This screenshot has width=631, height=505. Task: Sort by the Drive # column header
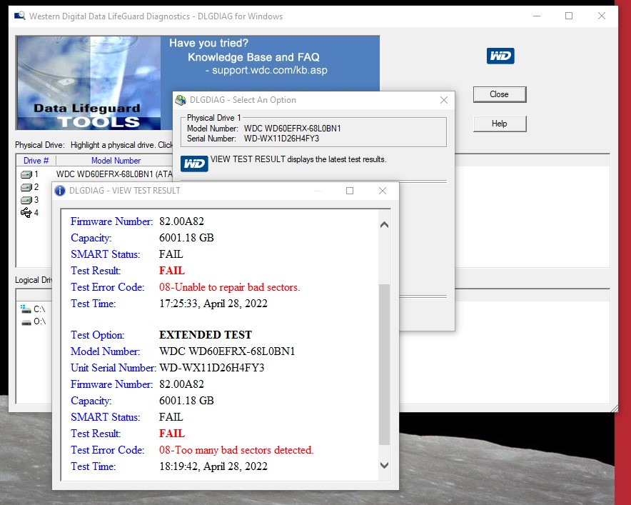(x=36, y=161)
